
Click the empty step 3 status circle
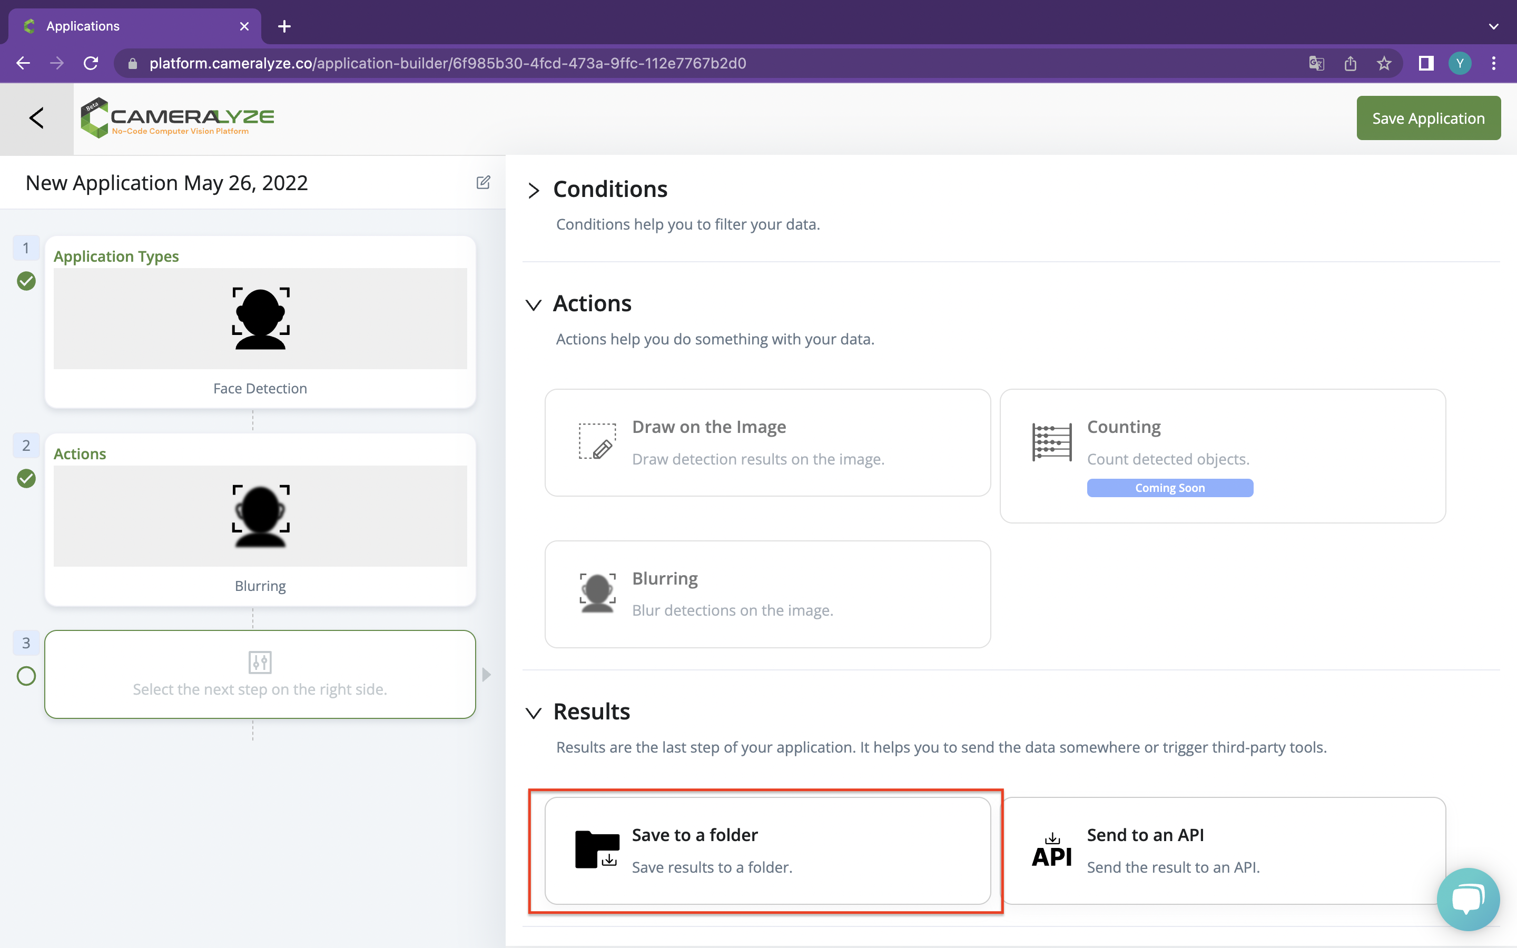(x=26, y=676)
